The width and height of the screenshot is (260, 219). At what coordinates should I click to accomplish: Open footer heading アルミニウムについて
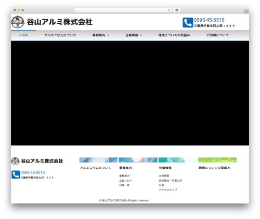tap(96, 168)
